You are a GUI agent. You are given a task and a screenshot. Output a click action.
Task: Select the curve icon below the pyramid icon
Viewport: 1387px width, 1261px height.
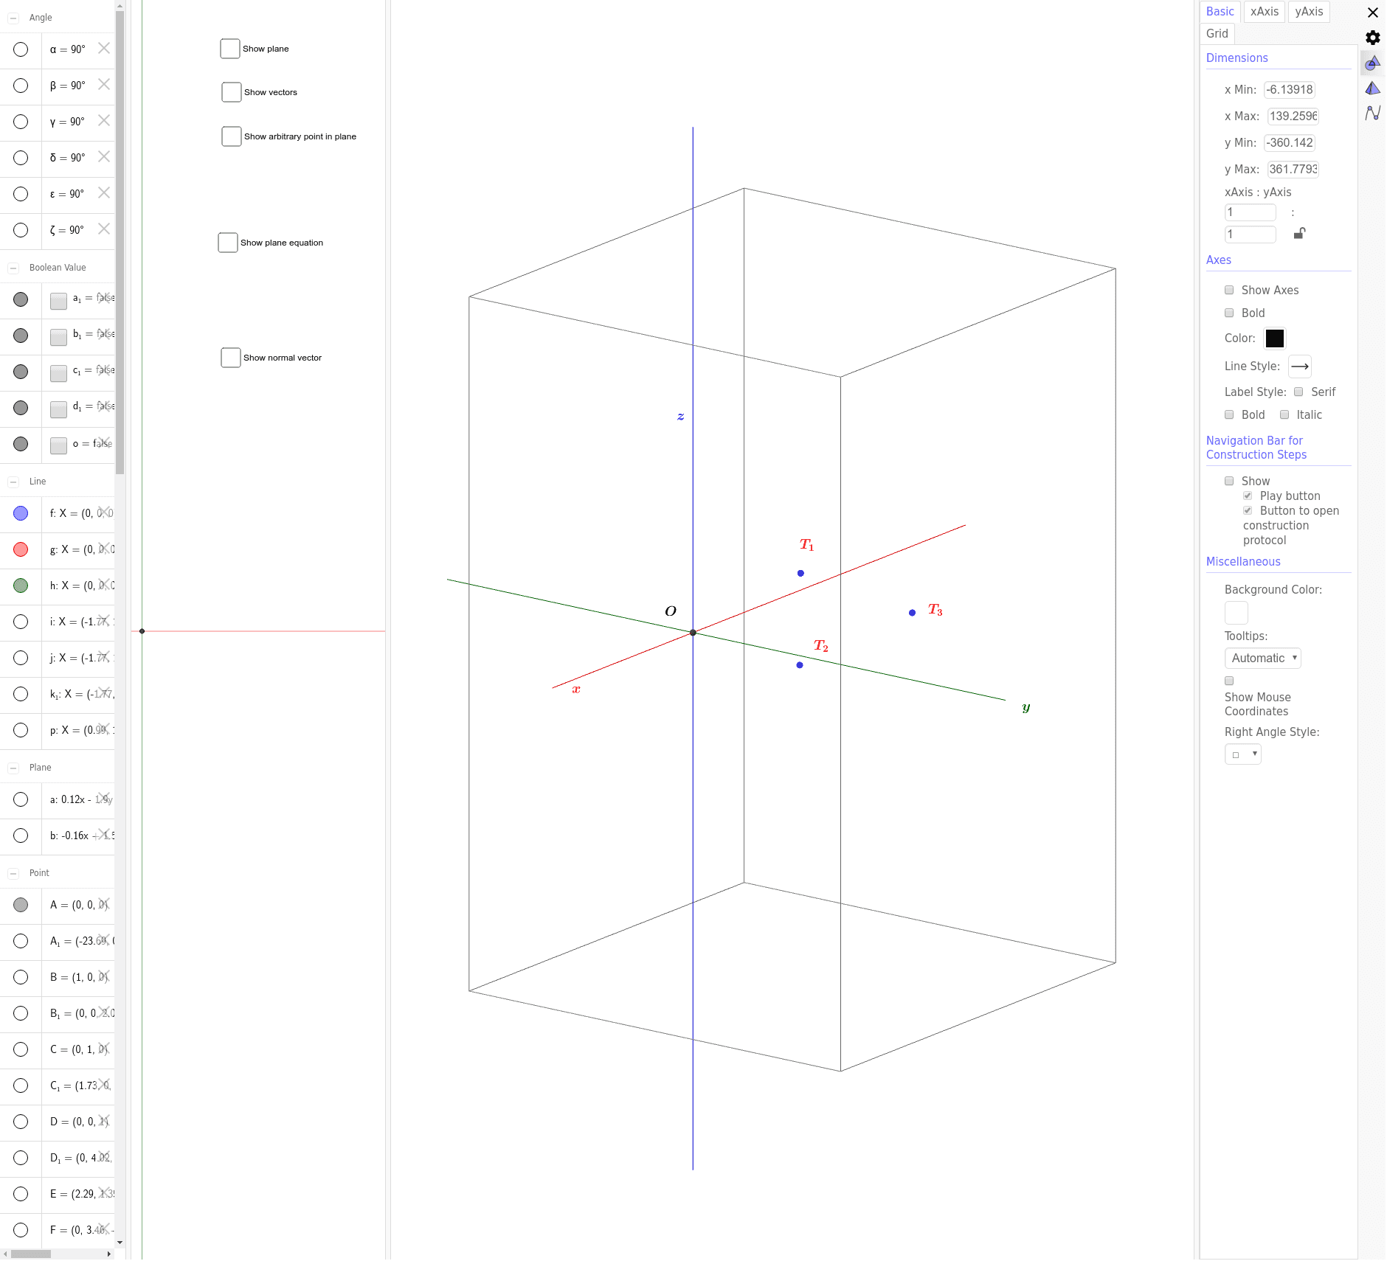tap(1372, 114)
